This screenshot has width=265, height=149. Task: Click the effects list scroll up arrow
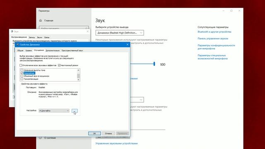click(78, 70)
